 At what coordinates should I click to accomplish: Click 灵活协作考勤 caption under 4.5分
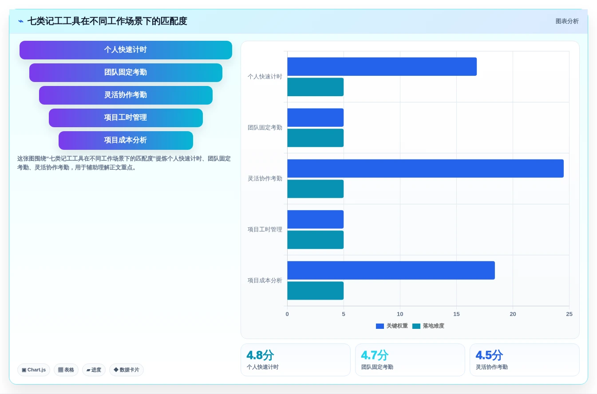pos(492,367)
